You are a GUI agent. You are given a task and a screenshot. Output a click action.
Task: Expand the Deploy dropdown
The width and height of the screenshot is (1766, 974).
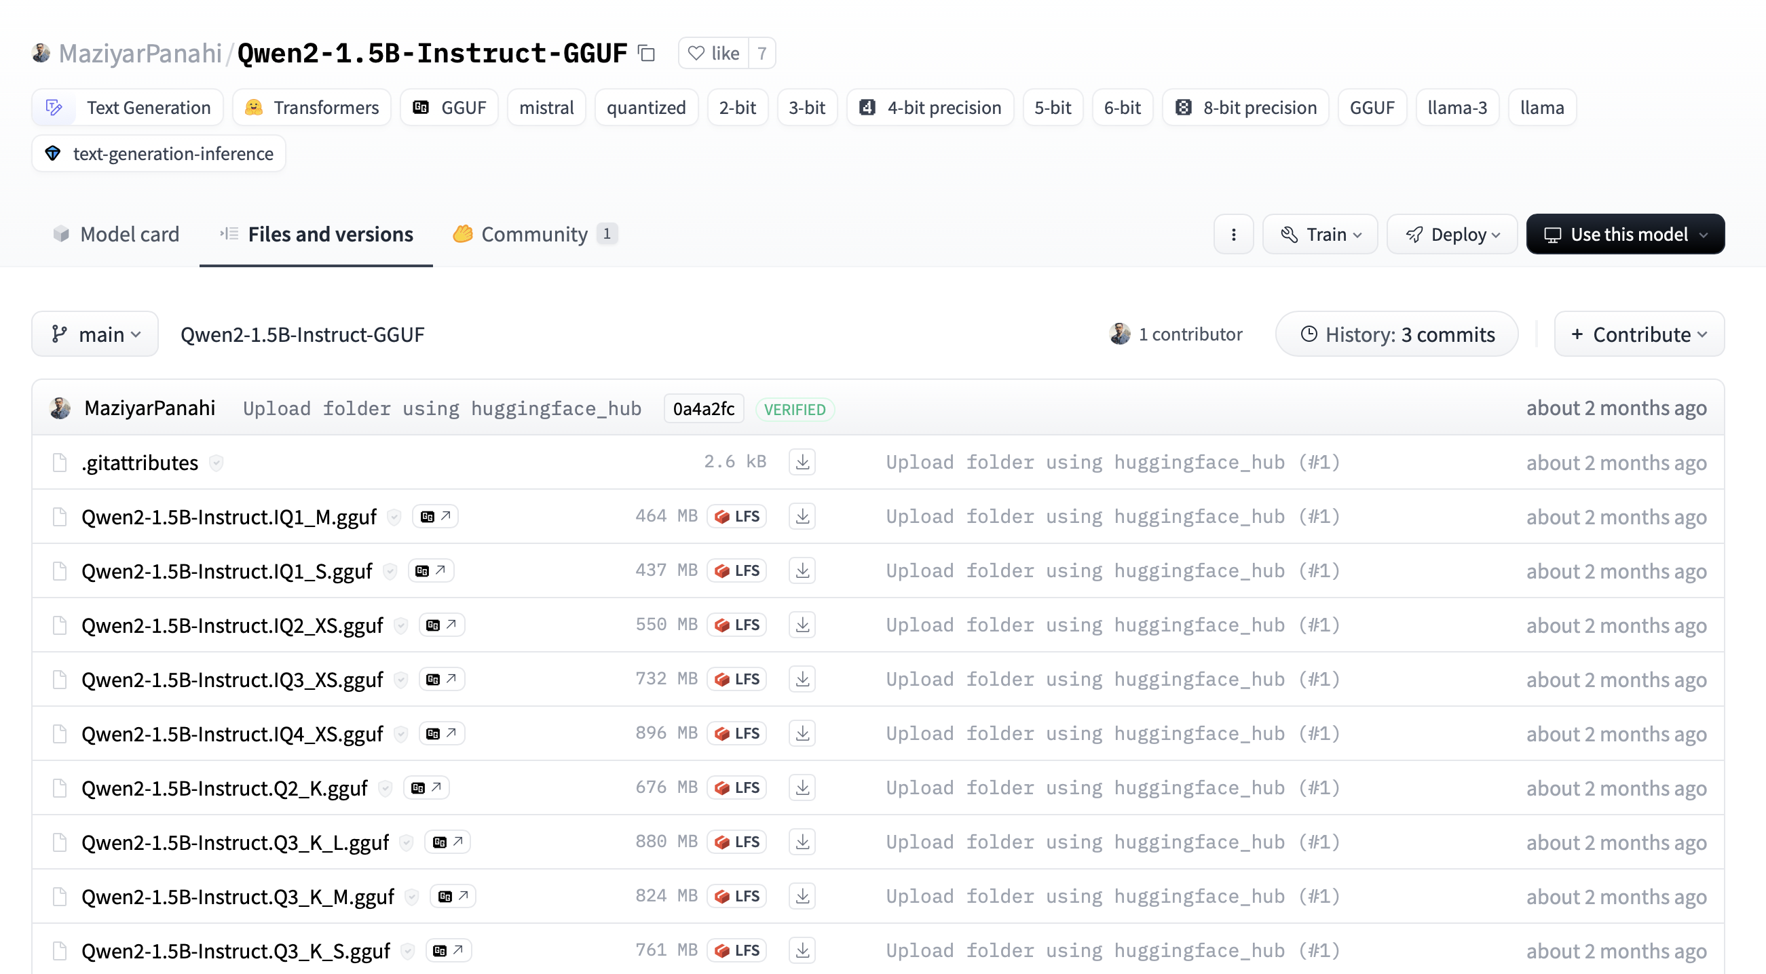(x=1451, y=234)
